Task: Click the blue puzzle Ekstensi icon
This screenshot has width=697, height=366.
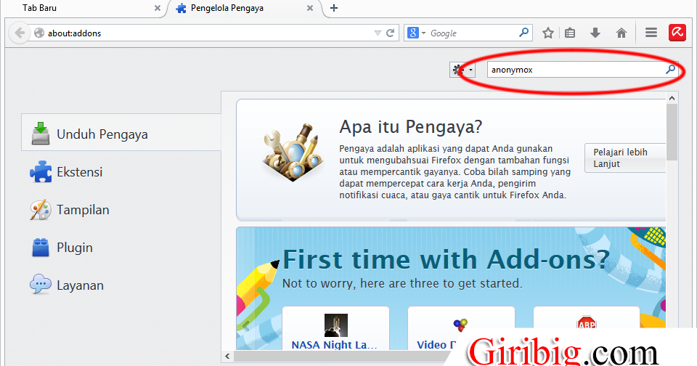Action: pos(41,171)
